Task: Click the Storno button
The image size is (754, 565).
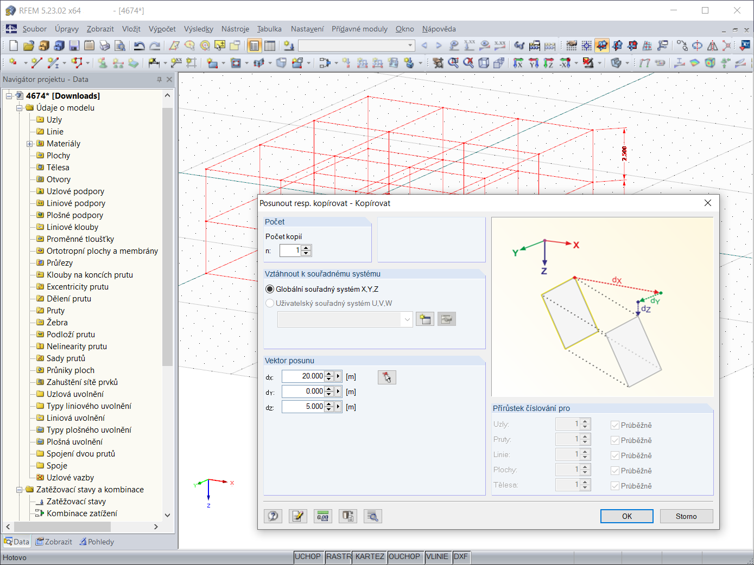Action: pos(686,516)
